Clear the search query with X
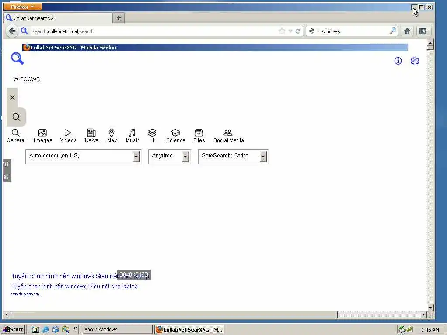This screenshot has height=335, width=447. tap(12, 97)
